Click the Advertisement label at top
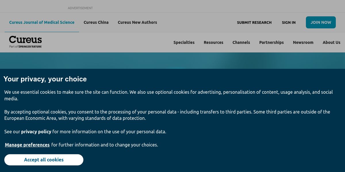This screenshot has height=172, width=345. (x=80, y=8)
